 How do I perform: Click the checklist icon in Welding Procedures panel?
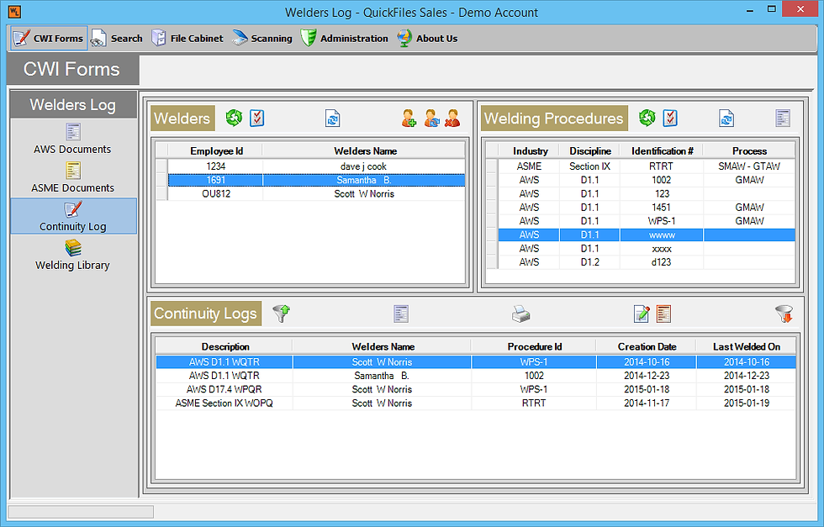tap(670, 118)
